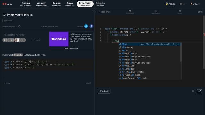The image size is (205, 115).
Task: Click the ADS VIA CARBON link
Action: pos(71,48)
